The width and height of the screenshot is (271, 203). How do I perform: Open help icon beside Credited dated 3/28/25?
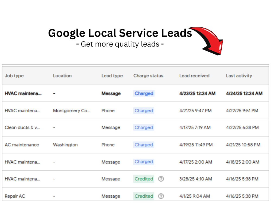(161, 179)
